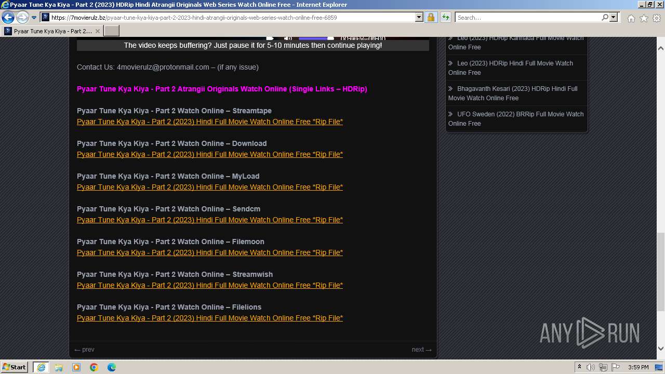Click the Contact Us protonmail text
Viewport: 665px width, 374px height.
pyautogui.click(x=167, y=67)
